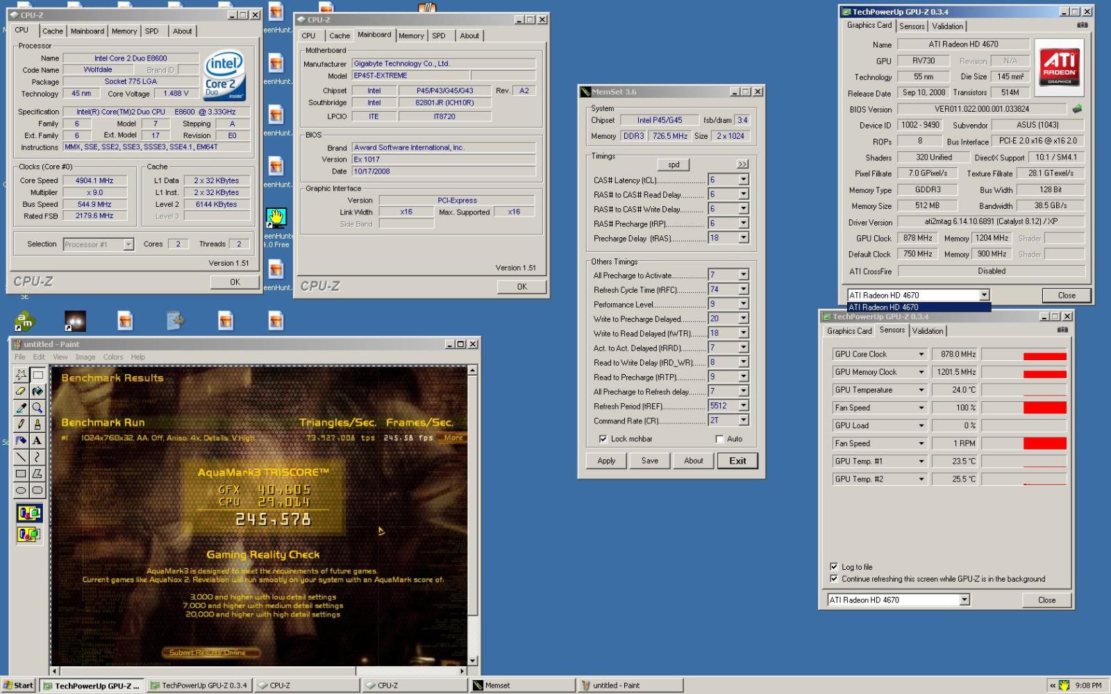Open the green AquaMark desktop shortcut
1111x694 pixels.
tap(24, 321)
